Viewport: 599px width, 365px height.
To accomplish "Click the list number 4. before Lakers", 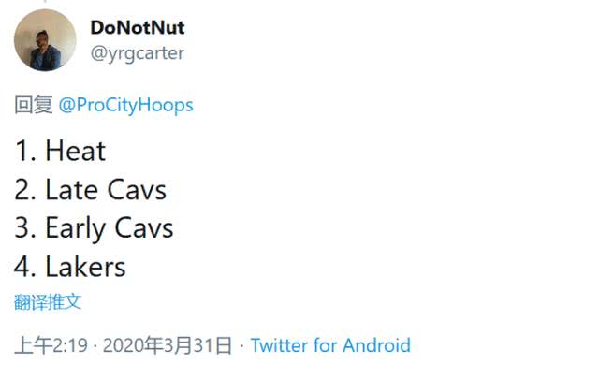I will (25, 267).
